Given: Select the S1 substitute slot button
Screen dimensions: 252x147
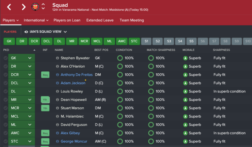Looking at the screenshot, I should tap(146, 41).
